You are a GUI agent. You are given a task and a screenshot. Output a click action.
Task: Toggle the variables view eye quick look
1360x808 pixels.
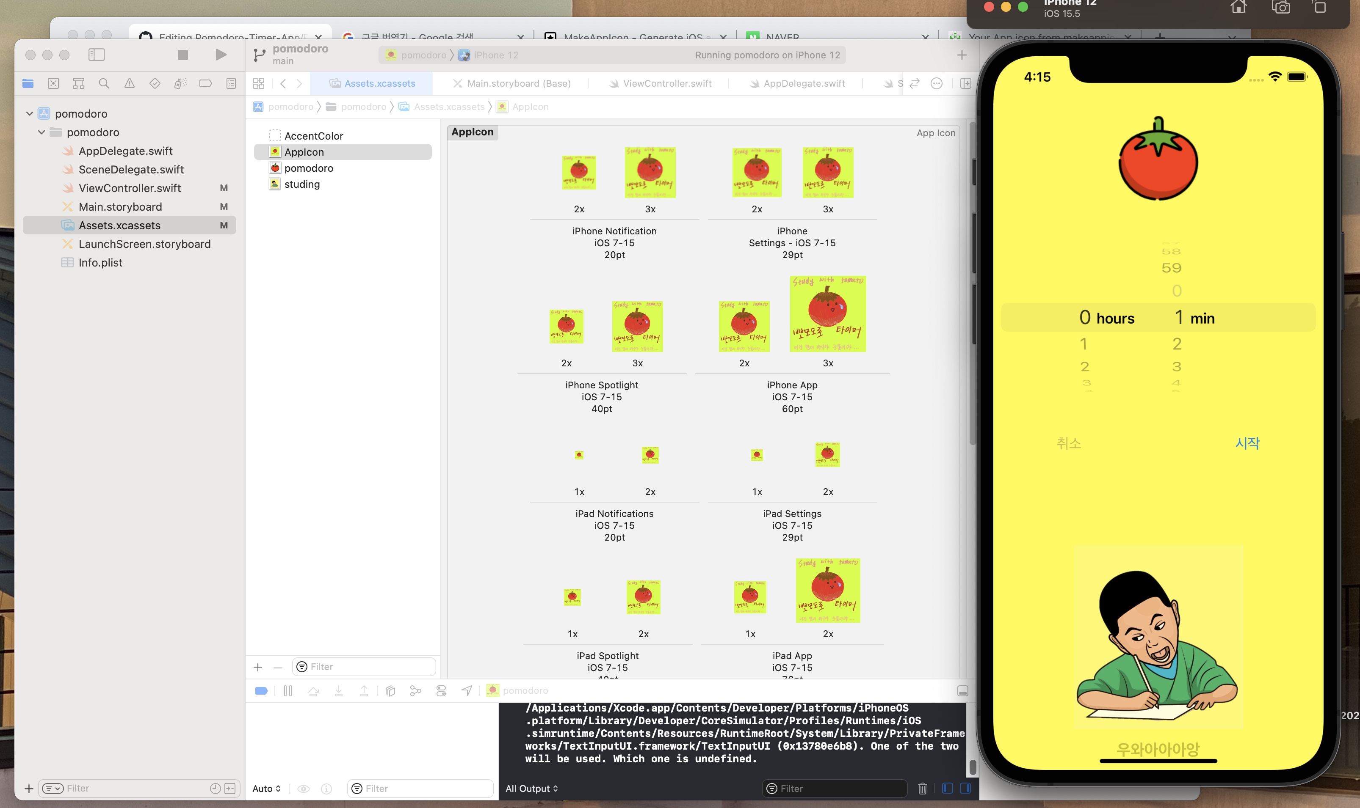[304, 788]
